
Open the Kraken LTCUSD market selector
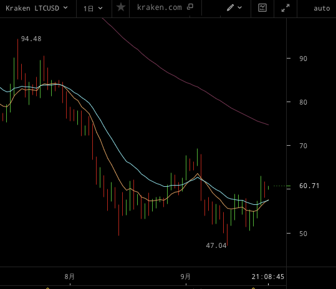click(37, 8)
